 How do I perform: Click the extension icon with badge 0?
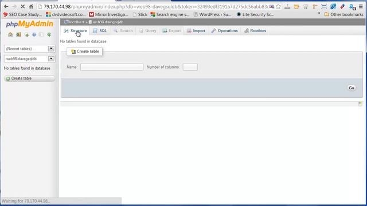[352, 7]
